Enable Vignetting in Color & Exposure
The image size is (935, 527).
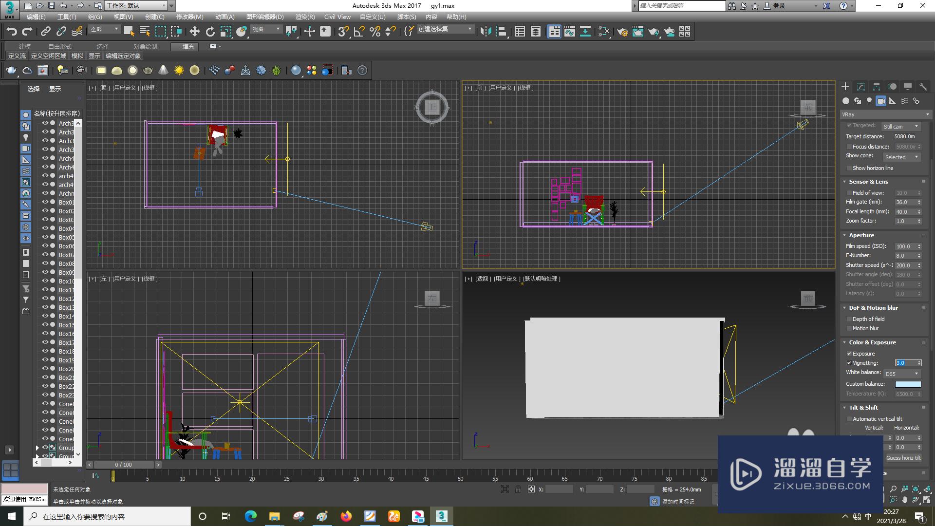(x=850, y=363)
